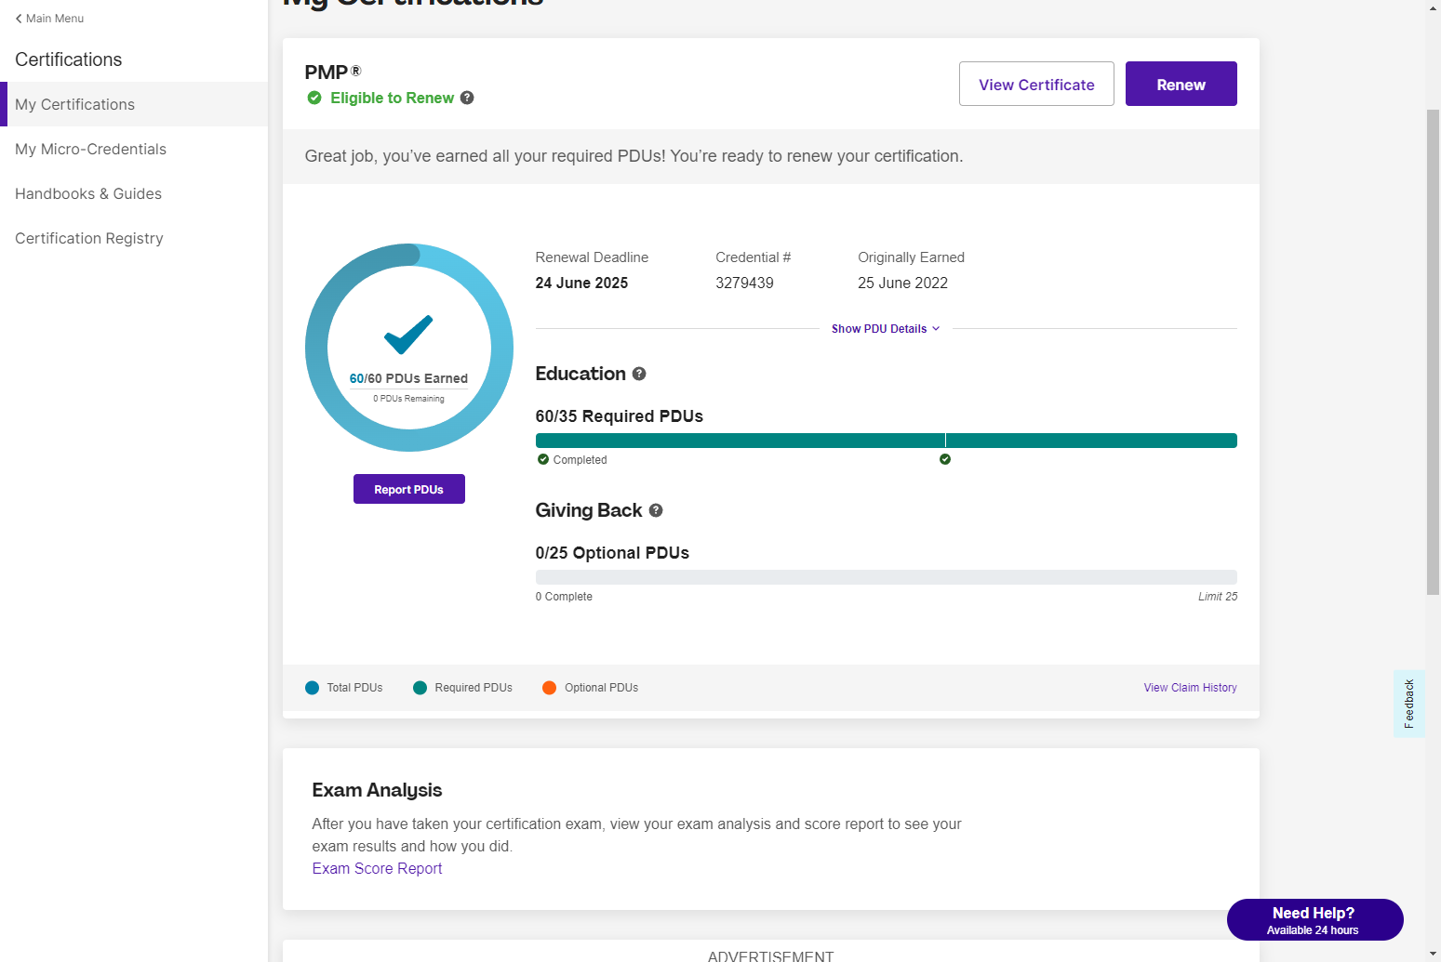Click the large checkmark in PDU ring
Image resolution: width=1441 pixels, height=962 pixels.
coord(408,335)
